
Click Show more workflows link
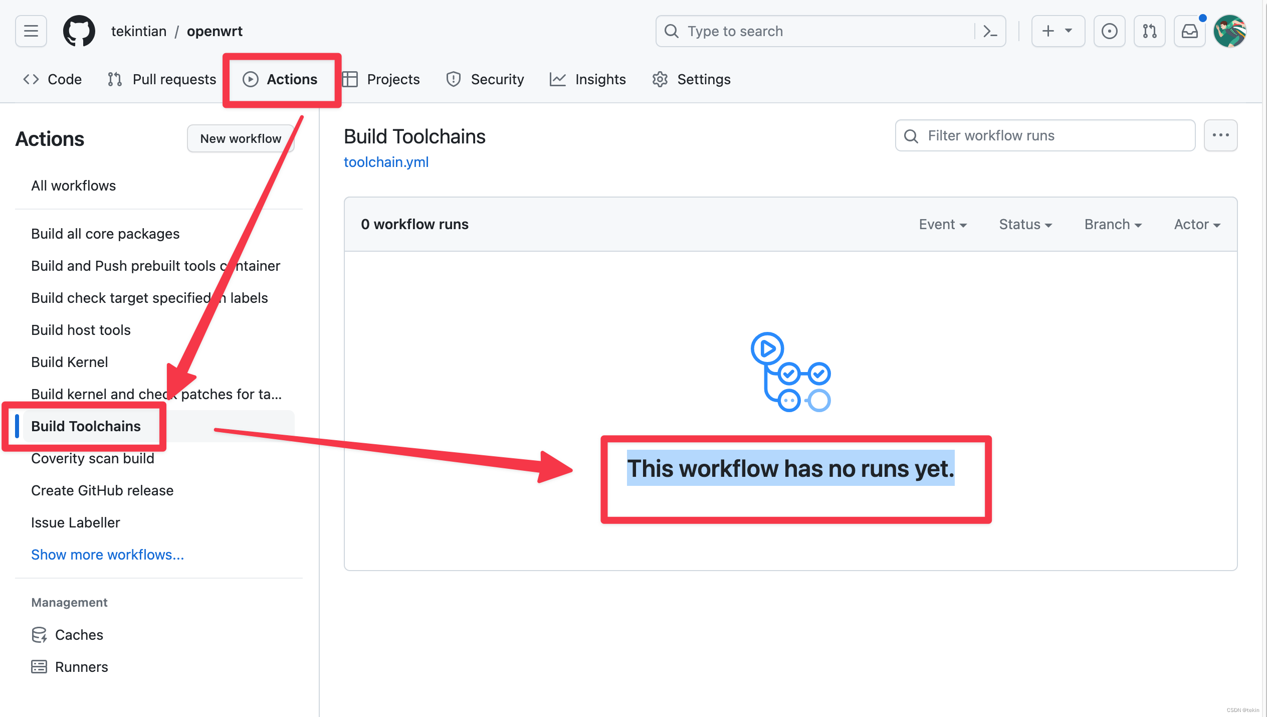pos(107,555)
